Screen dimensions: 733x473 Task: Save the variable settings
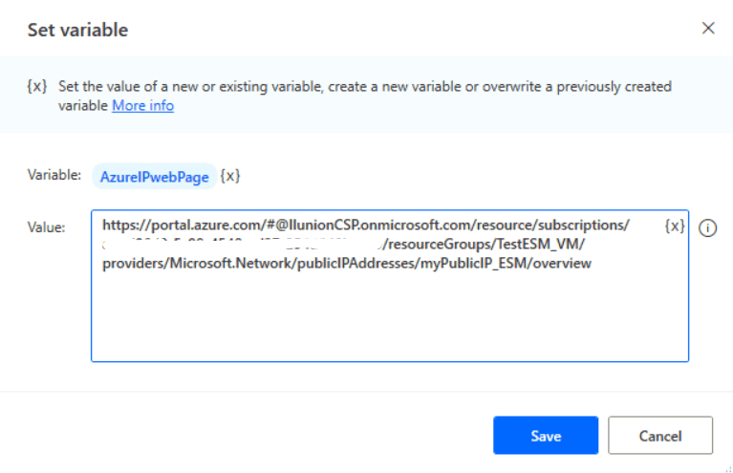tap(546, 436)
